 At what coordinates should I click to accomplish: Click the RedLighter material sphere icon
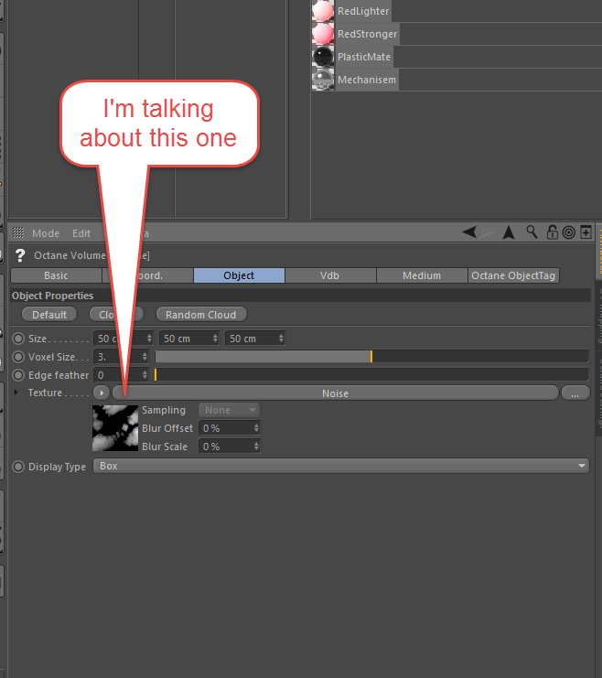[x=323, y=11]
